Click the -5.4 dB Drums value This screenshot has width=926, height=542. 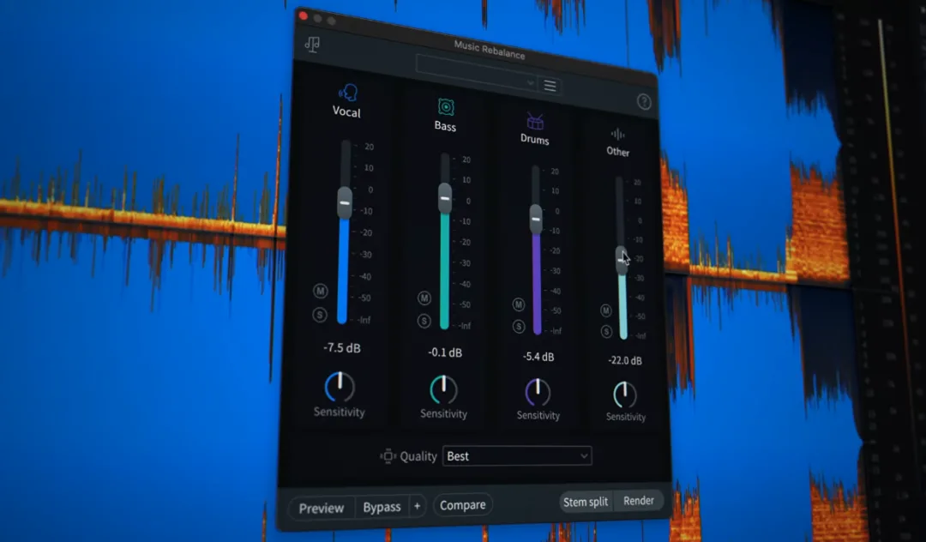point(538,357)
